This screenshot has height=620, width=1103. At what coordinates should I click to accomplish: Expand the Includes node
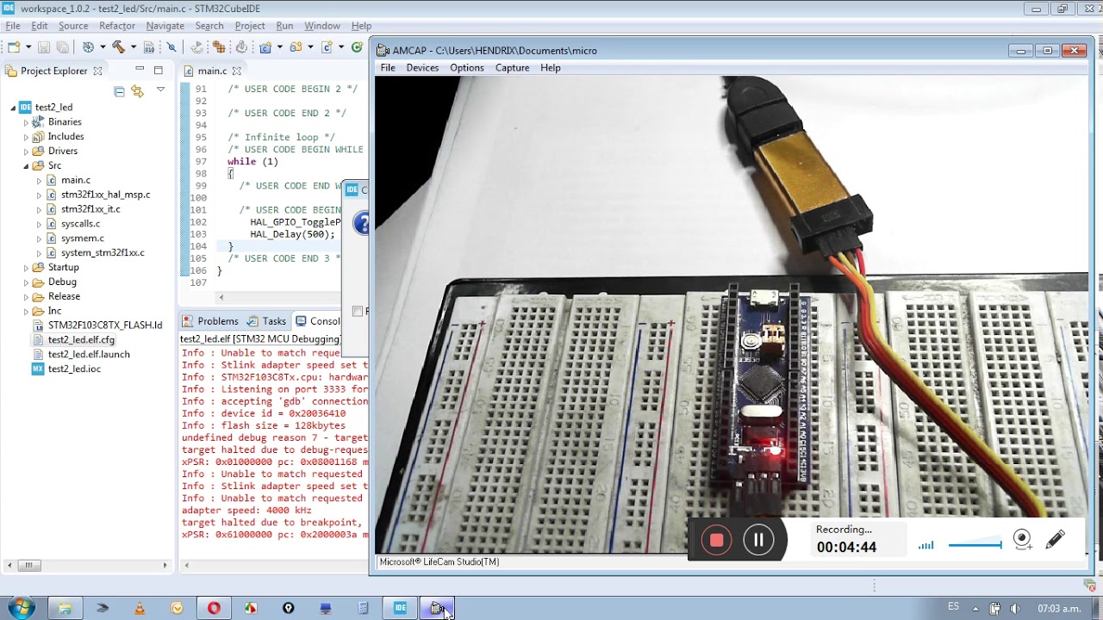point(26,136)
